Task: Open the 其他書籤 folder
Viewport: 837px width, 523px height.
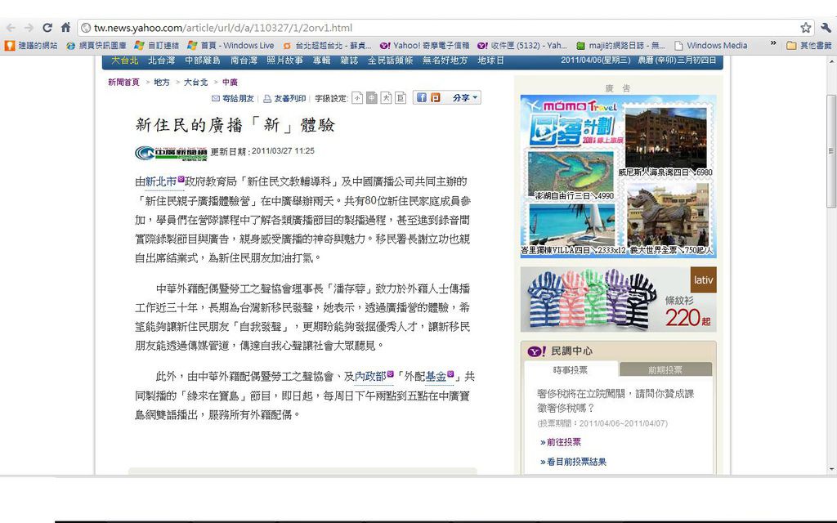Action: click(x=809, y=46)
